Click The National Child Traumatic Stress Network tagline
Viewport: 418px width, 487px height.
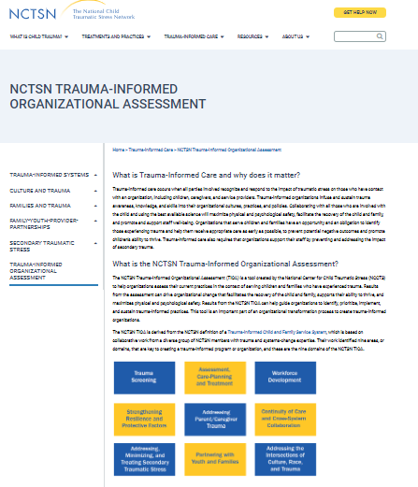104,14
